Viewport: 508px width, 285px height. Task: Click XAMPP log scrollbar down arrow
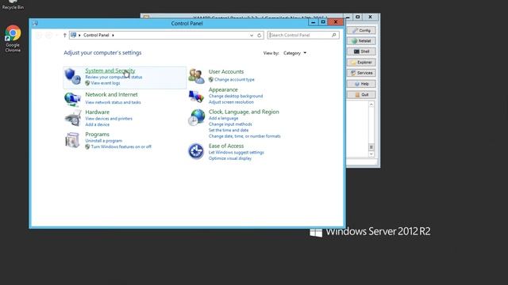point(371,154)
